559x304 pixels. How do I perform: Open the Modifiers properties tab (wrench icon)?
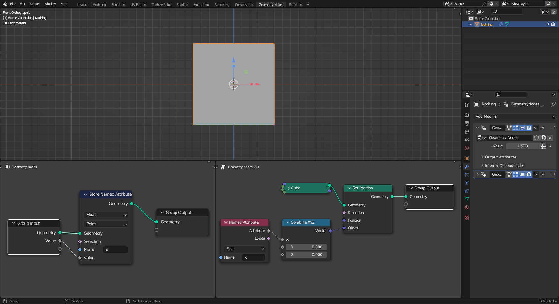point(467,167)
